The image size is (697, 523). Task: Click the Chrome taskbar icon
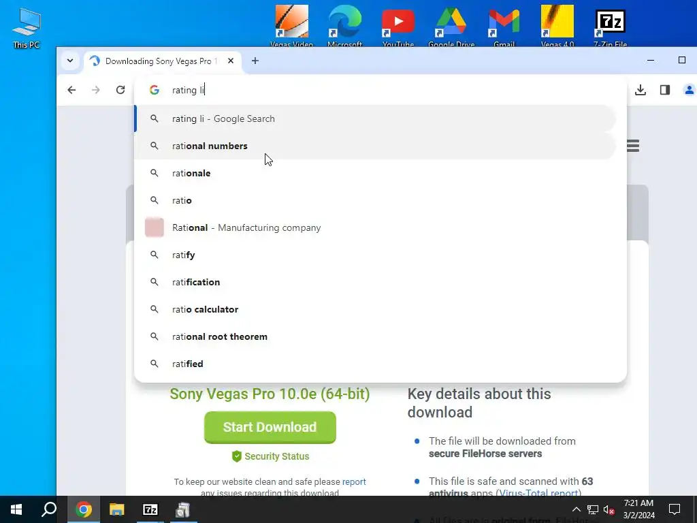click(x=84, y=509)
